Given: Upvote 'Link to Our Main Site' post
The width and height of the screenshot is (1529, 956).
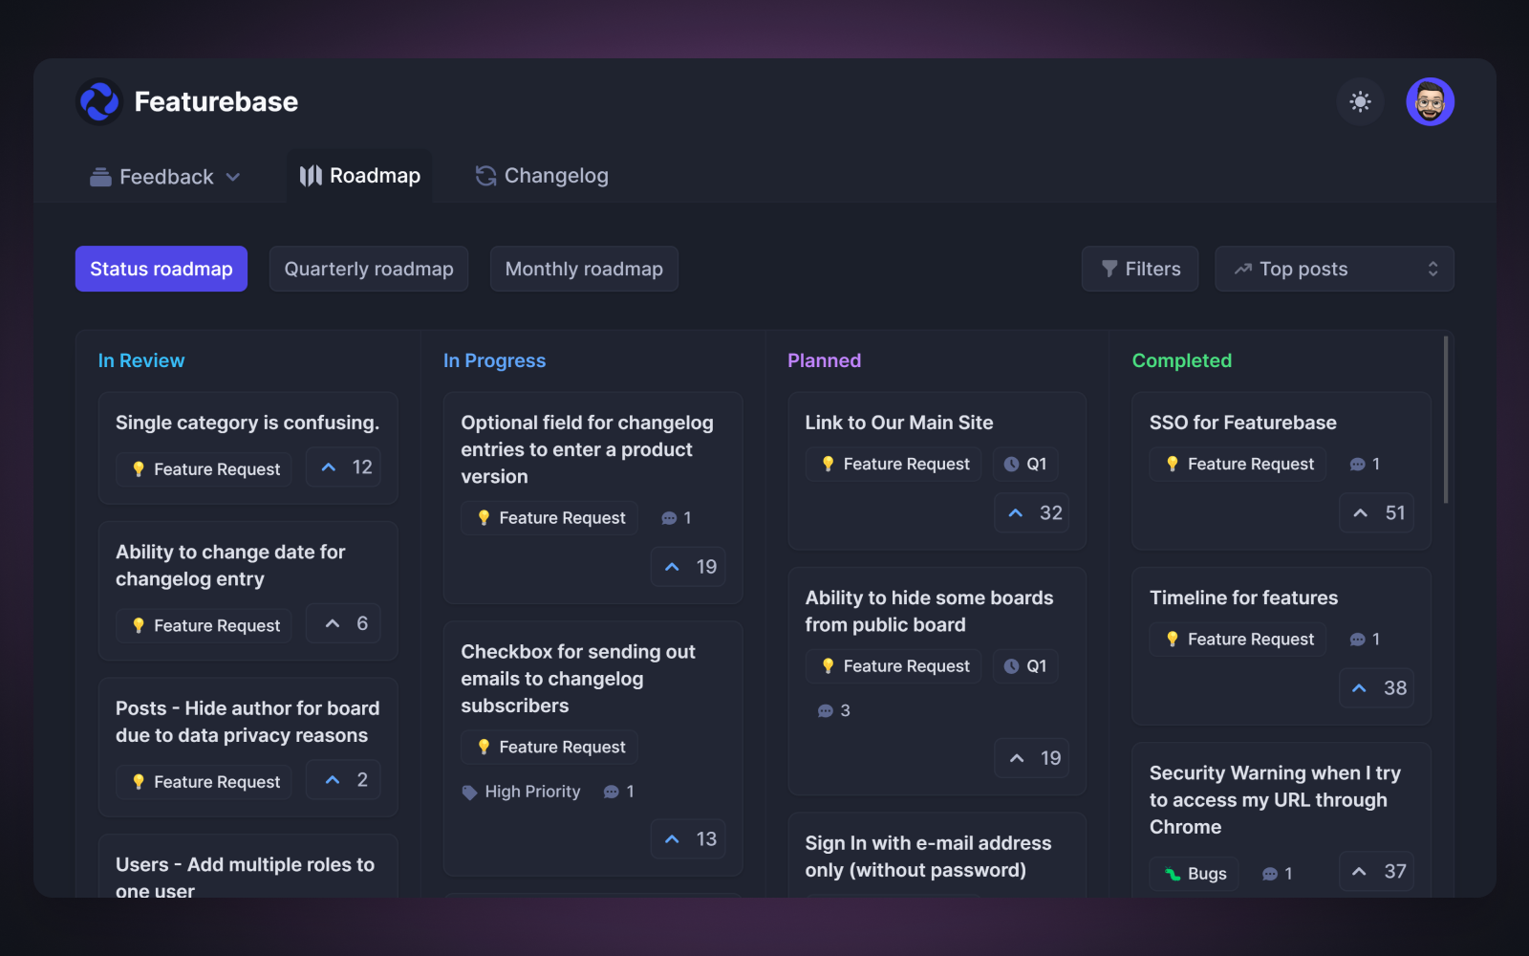Looking at the screenshot, I should click(x=1032, y=513).
